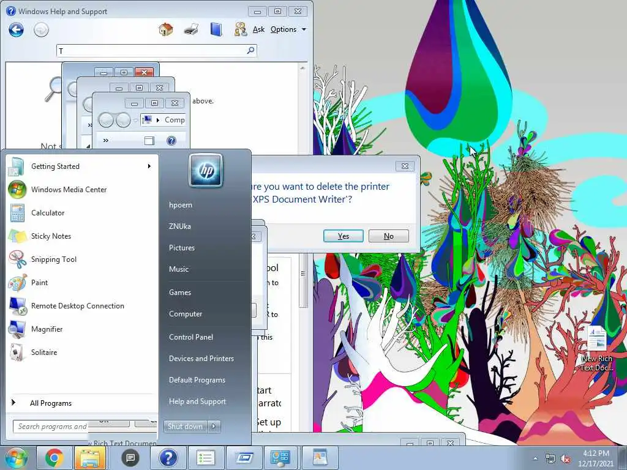
Task: Expand the Explorer toolbar overflow chevron
Action: pyautogui.click(x=105, y=140)
